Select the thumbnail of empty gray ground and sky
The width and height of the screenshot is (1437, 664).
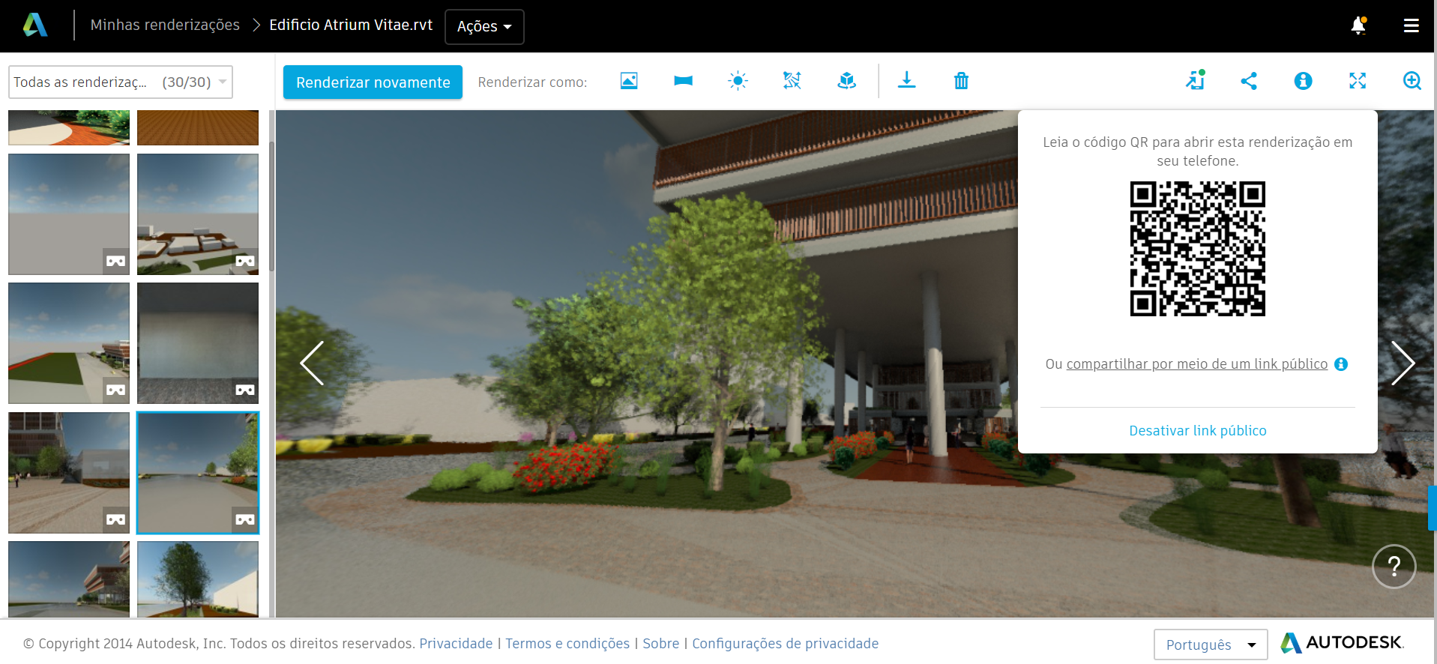[x=69, y=214]
